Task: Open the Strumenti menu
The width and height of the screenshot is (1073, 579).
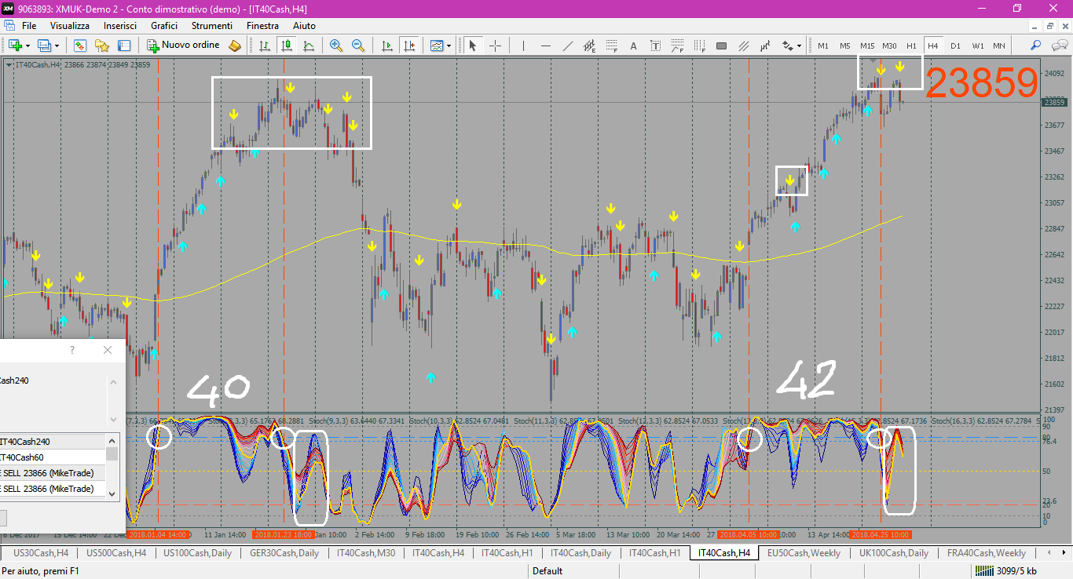Action: (x=211, y=26)
